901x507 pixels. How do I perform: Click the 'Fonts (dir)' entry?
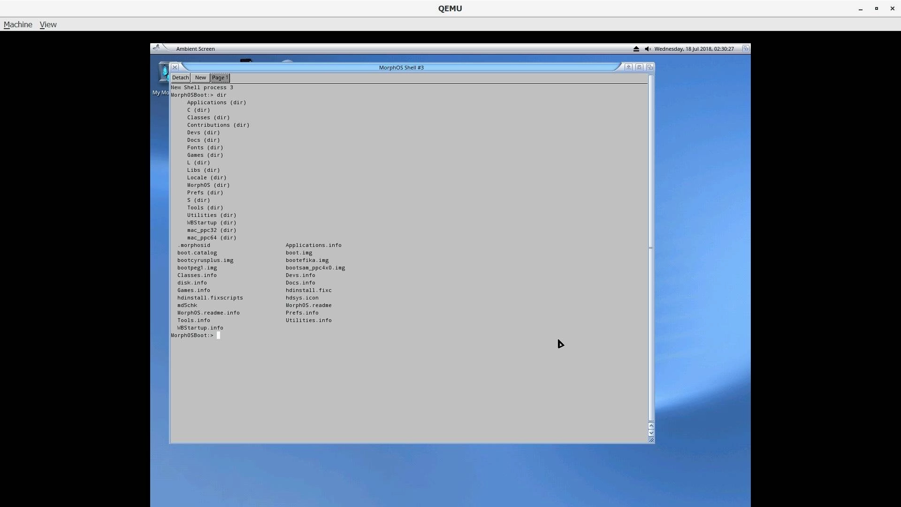205,147
